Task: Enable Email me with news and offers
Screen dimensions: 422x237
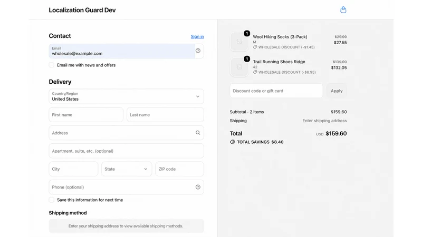Action: tap(51, 65)
